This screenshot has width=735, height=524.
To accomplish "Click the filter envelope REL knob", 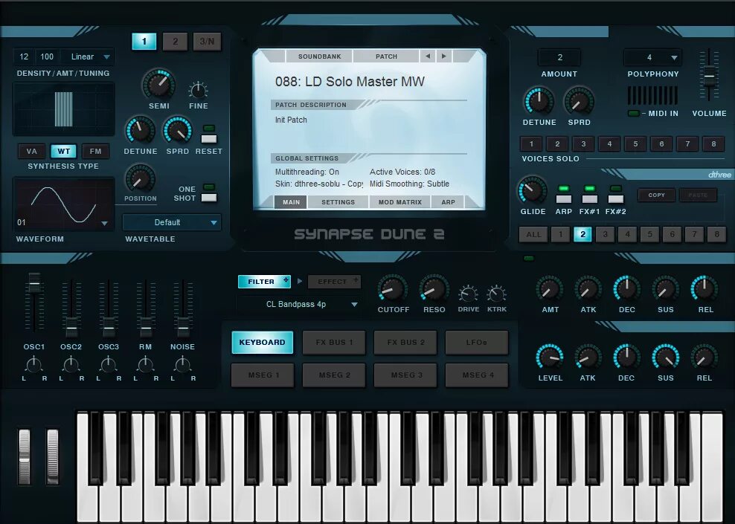I will coord(704,288).
